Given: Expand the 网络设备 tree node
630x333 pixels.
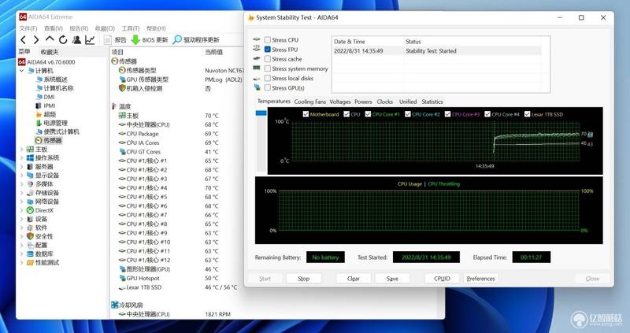Looking at the screenshot, I should point(22,202).
